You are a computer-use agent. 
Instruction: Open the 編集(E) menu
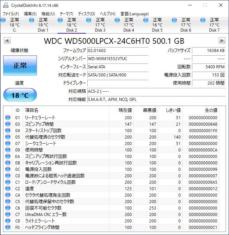[30, 14]
